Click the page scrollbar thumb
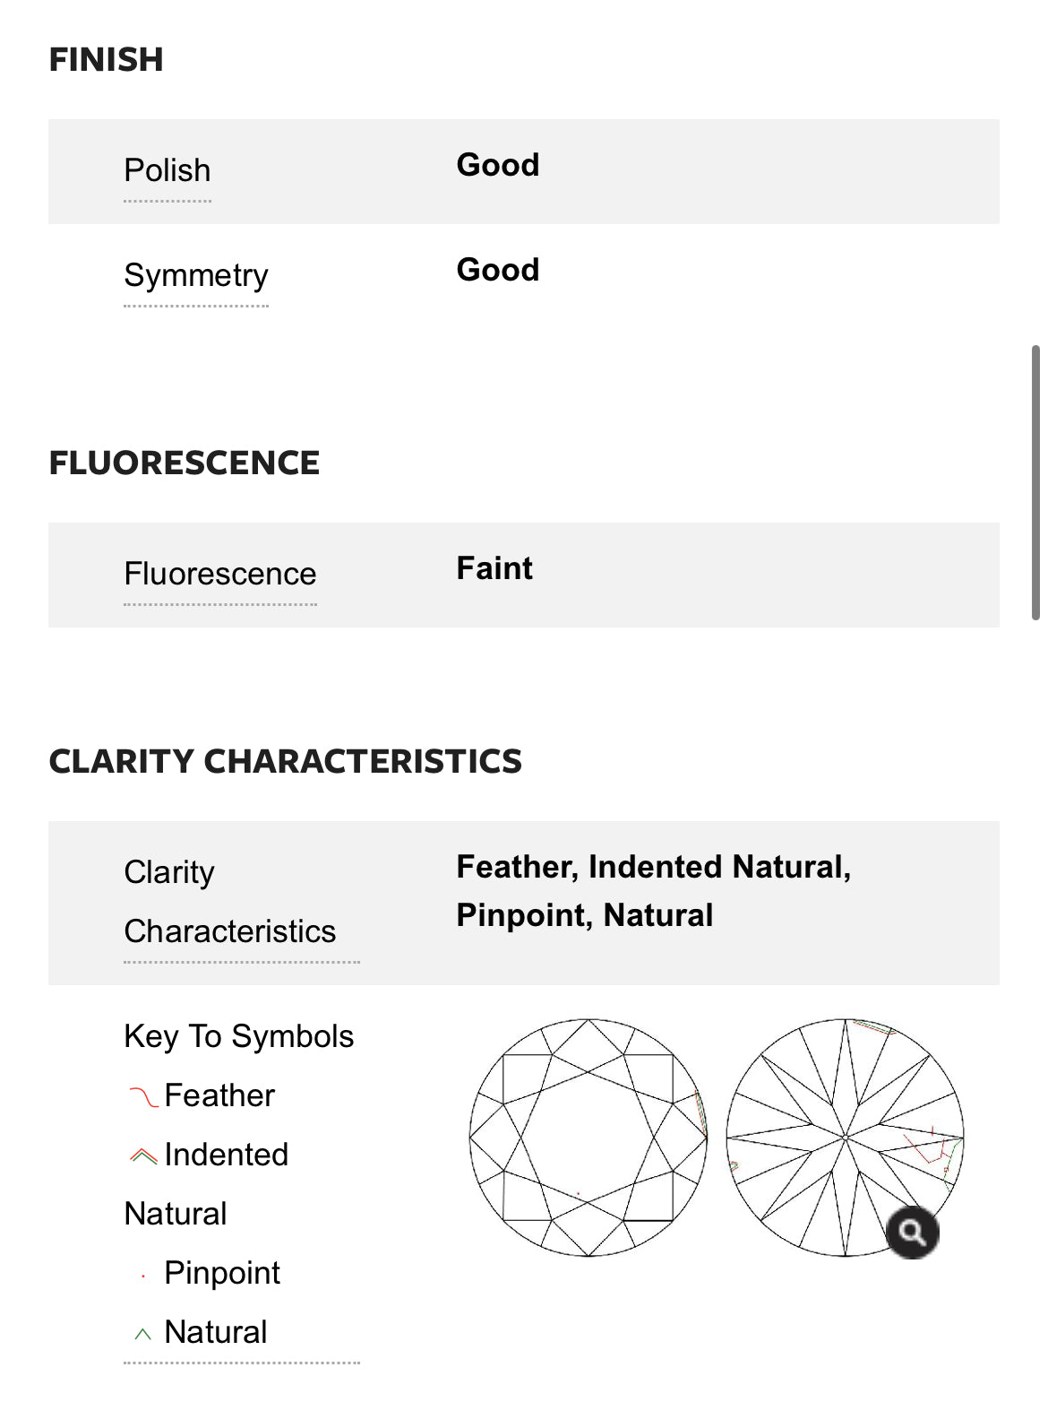 point(1035,481)
